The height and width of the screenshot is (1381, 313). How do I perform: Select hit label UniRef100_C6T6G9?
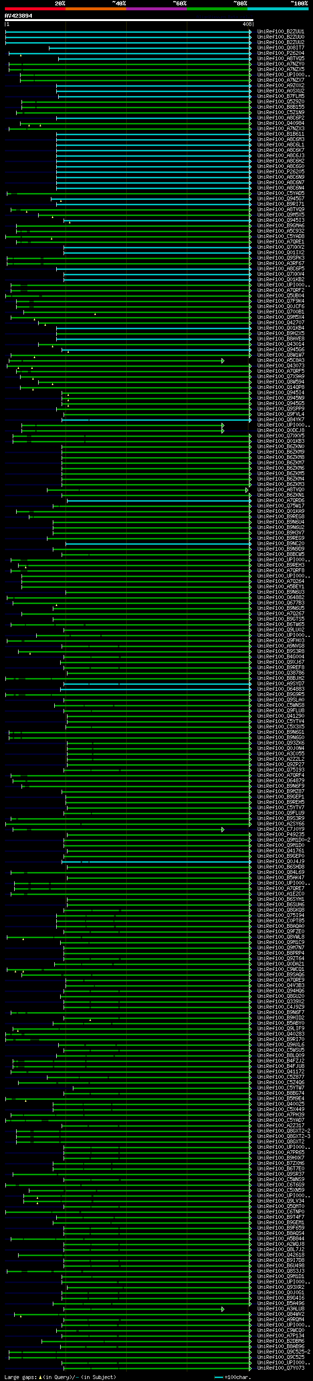click(280, 1186)
